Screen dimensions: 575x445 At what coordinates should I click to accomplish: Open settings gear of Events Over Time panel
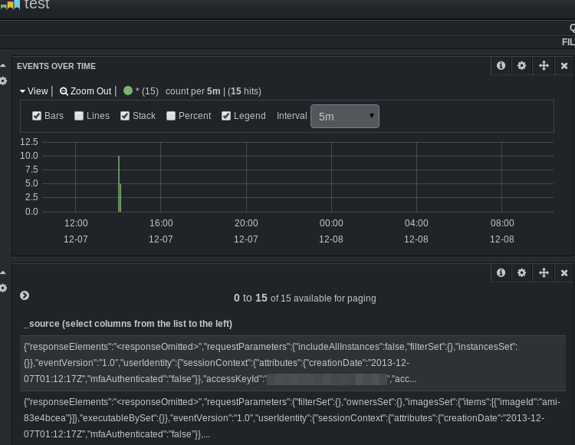[521, 66]
